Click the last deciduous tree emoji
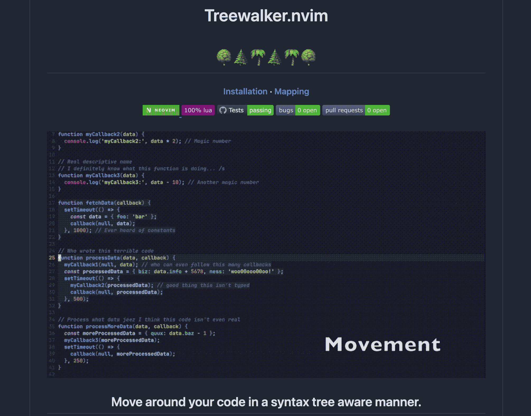531x416 pixels. pyautogui.click(x=308, y=57)
